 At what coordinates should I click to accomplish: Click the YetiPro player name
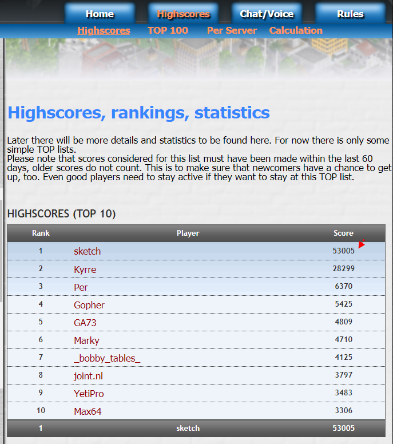click(89, 394)
